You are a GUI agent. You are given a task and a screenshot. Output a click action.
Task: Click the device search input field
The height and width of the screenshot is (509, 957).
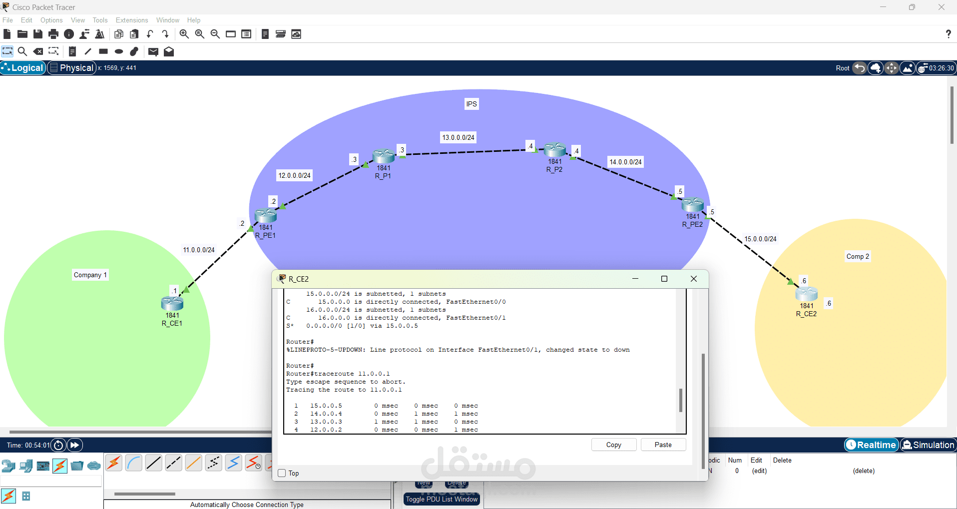[x=51, y=481]
